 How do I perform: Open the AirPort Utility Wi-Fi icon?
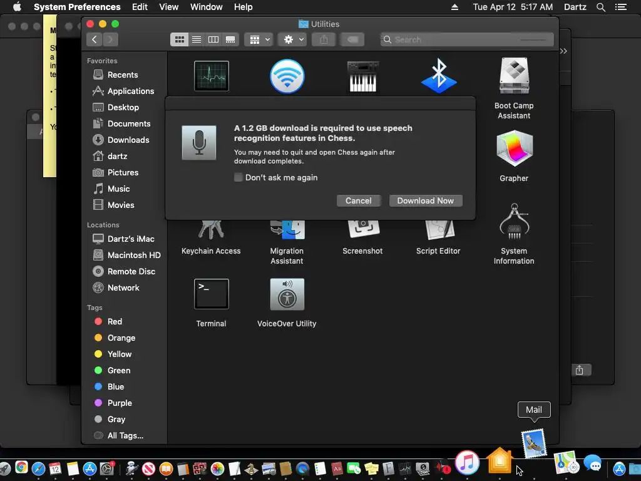[287, 76]
